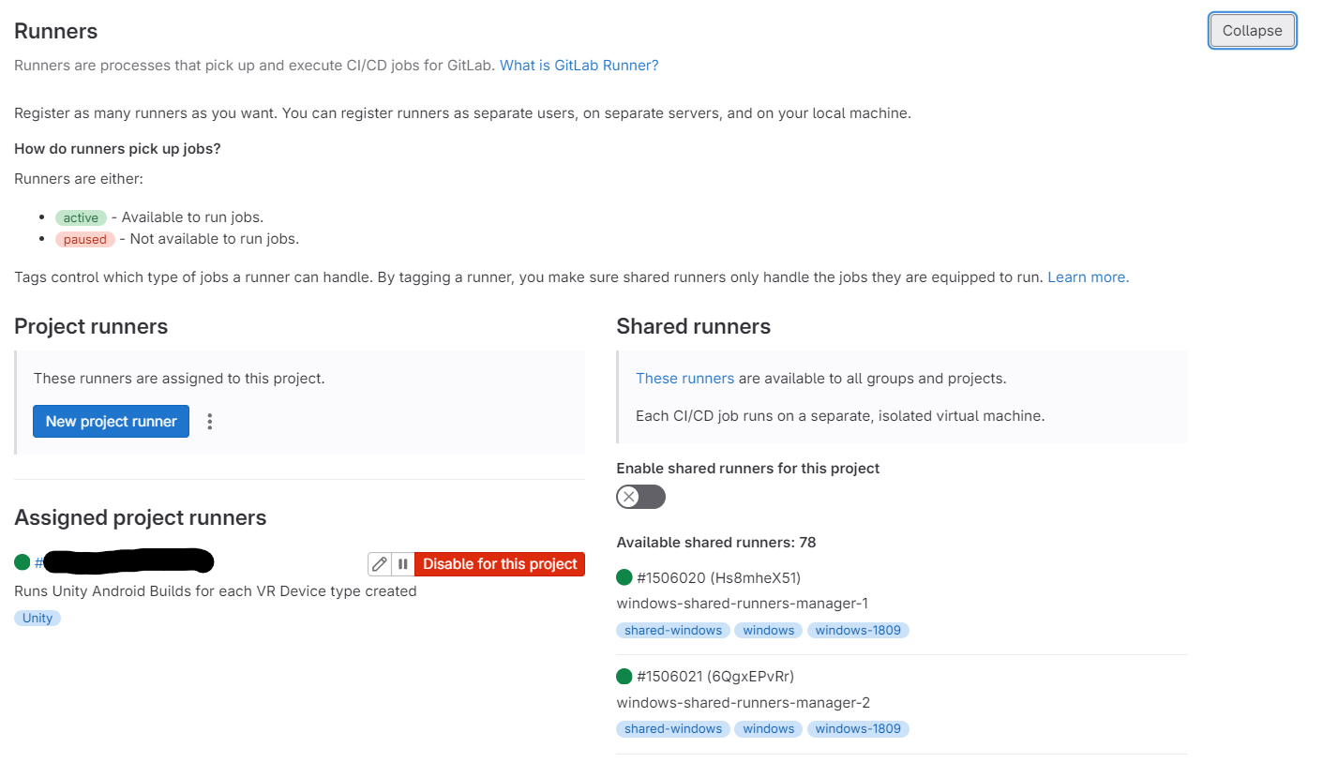The height and width of the screenshot is (762, 1323).
Task: Open What is GitLab Runner? link
Action: (579, 66)
